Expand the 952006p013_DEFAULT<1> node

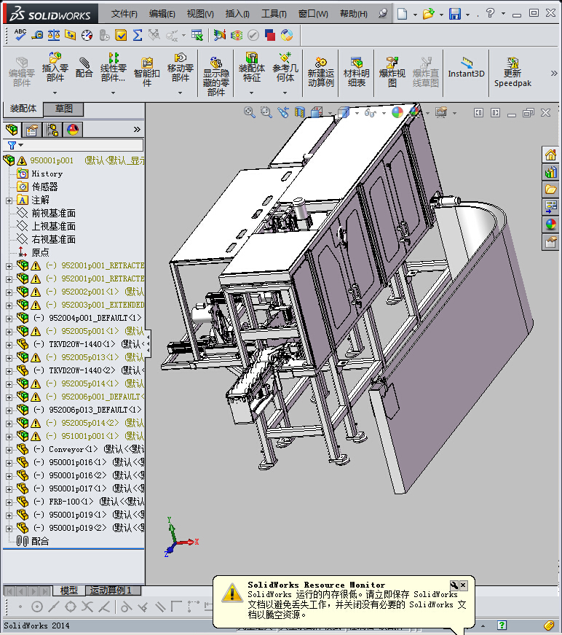[9, 410]
